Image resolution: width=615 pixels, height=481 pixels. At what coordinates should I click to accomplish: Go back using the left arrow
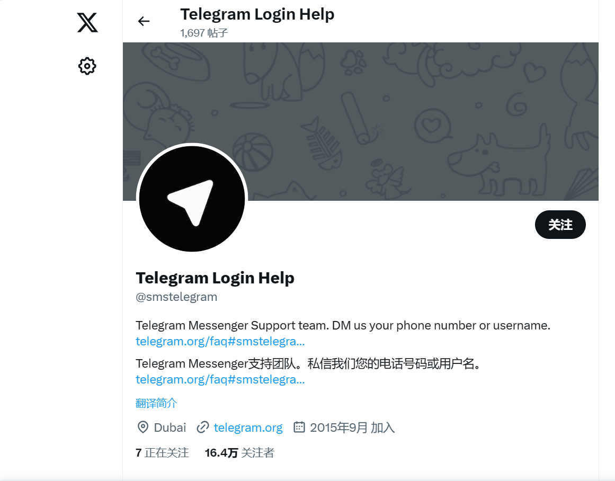tap(144, 21)
